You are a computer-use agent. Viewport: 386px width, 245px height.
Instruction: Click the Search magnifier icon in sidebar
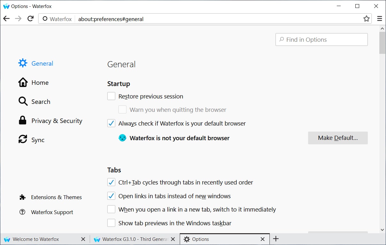(x=23, y=101)
